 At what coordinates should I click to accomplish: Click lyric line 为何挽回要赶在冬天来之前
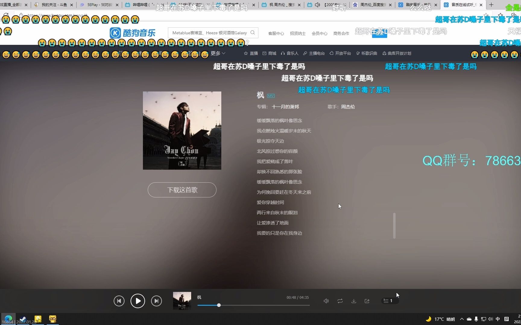(284, 192)
